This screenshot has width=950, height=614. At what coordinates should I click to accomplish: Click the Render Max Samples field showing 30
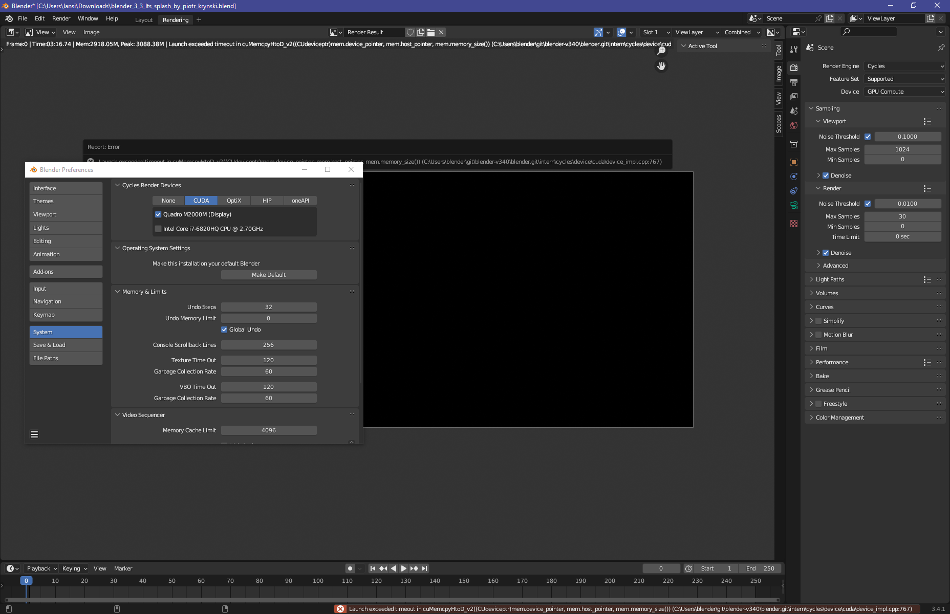coord(902,216)
